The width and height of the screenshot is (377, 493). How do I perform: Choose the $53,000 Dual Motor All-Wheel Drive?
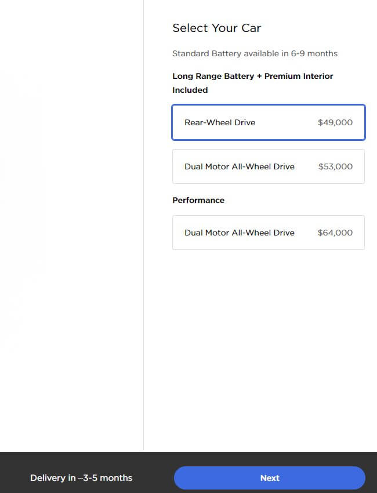coord(268,166)
